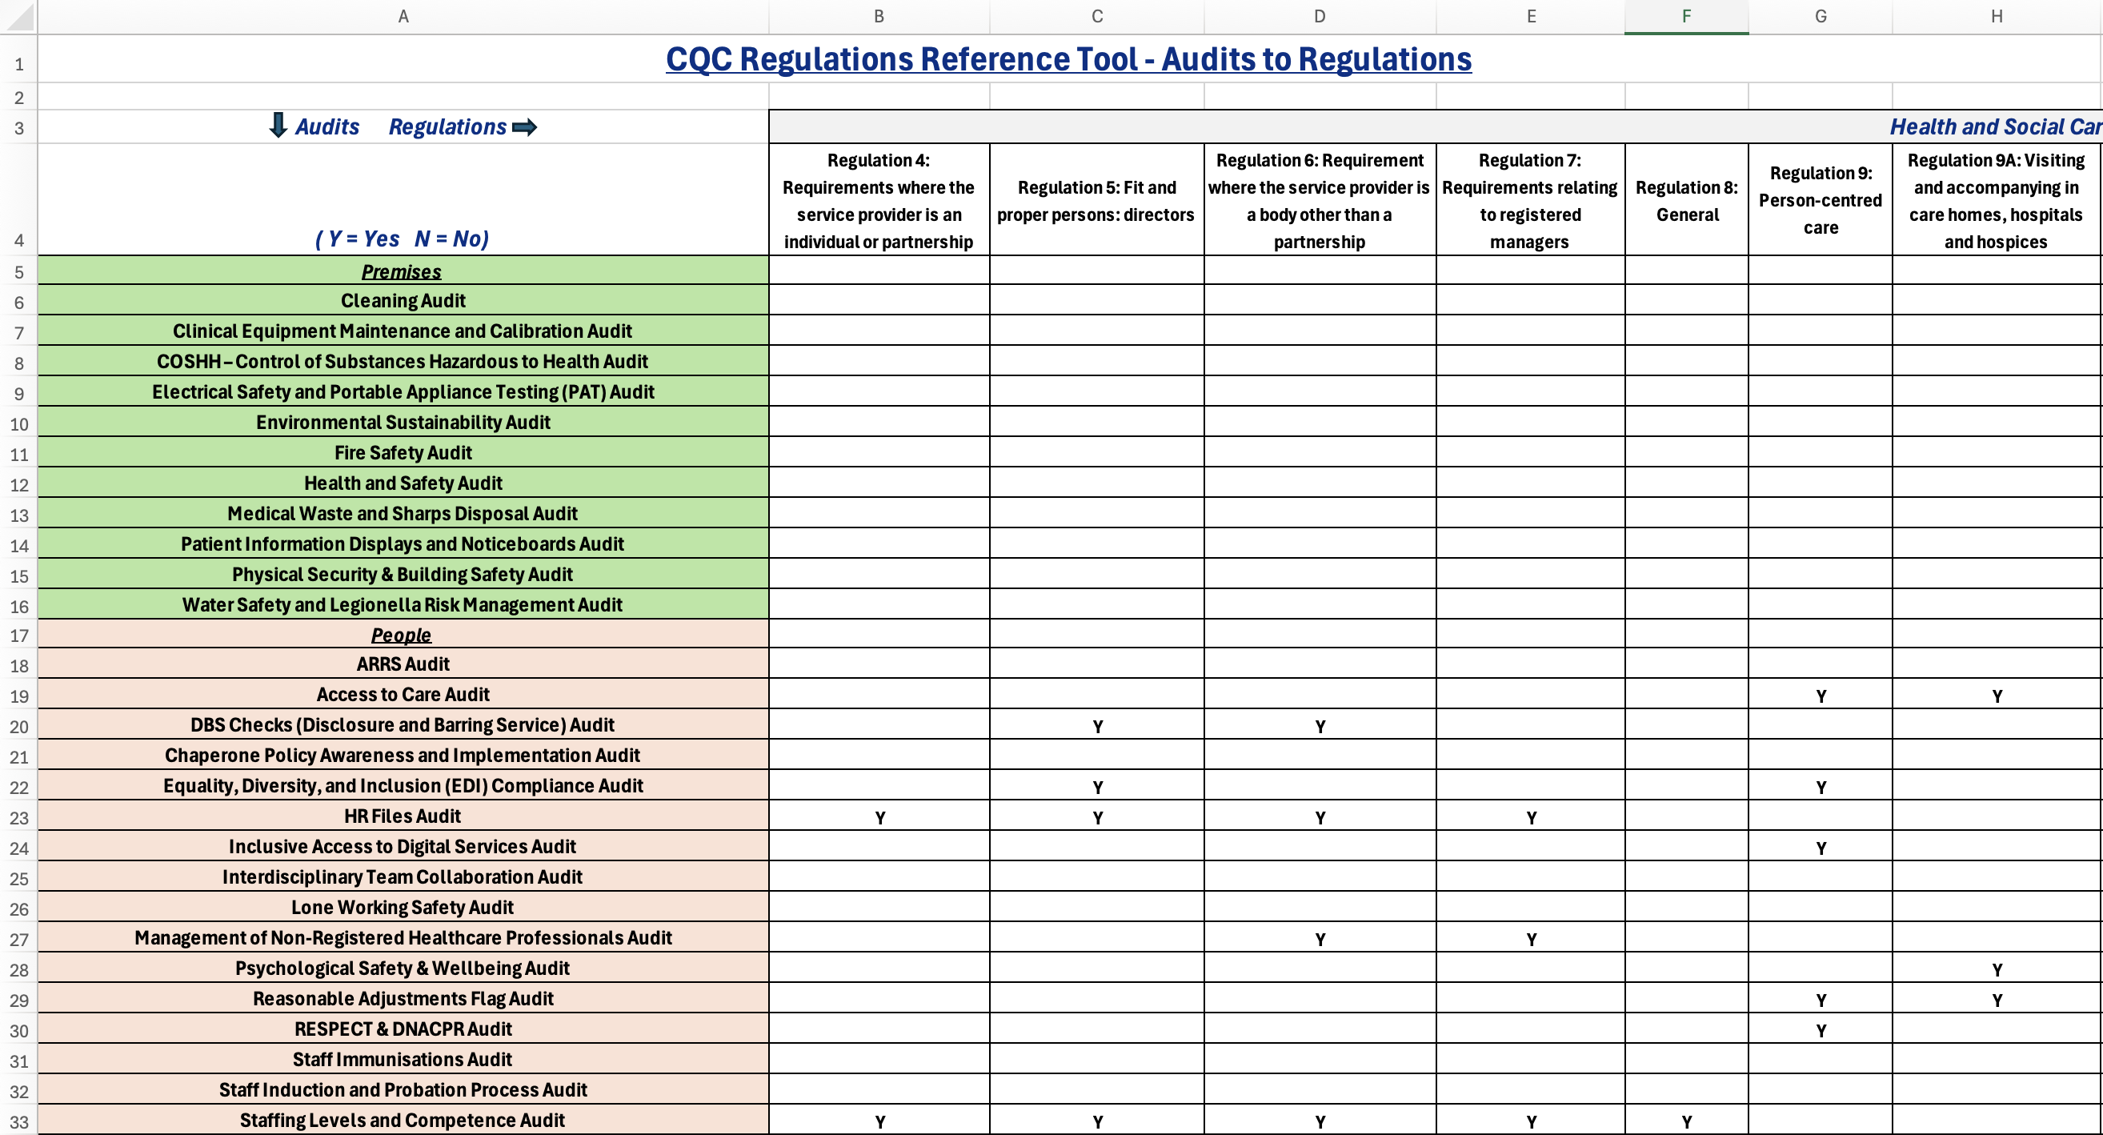Image resolution: width=2103 pixels, height=1135 pixels.
Task: Click Y for HR Files Audit under Regulation 4
Action: [x=879, y=817]
